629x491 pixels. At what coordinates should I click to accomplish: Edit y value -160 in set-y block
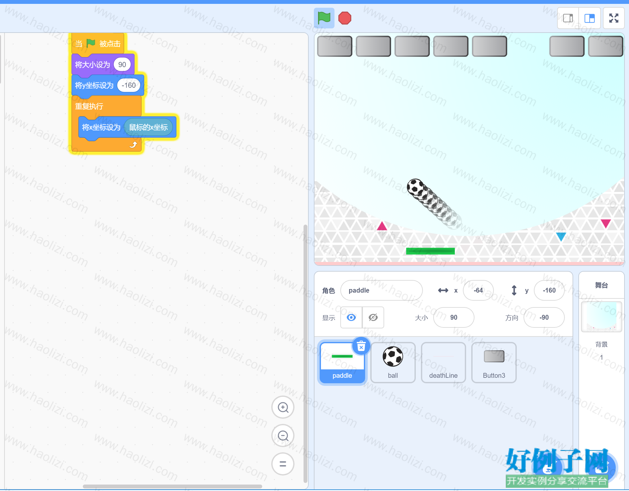(128, 85)
